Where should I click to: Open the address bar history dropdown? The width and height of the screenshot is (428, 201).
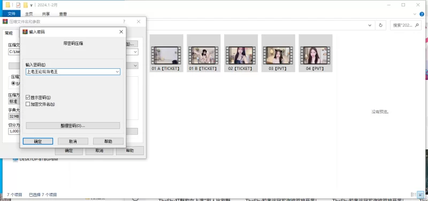click(370, 25)
